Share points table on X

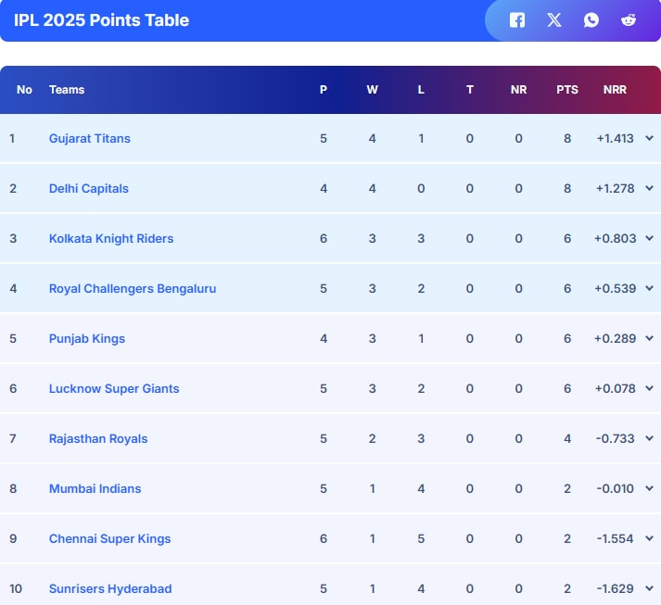point(554,20)
